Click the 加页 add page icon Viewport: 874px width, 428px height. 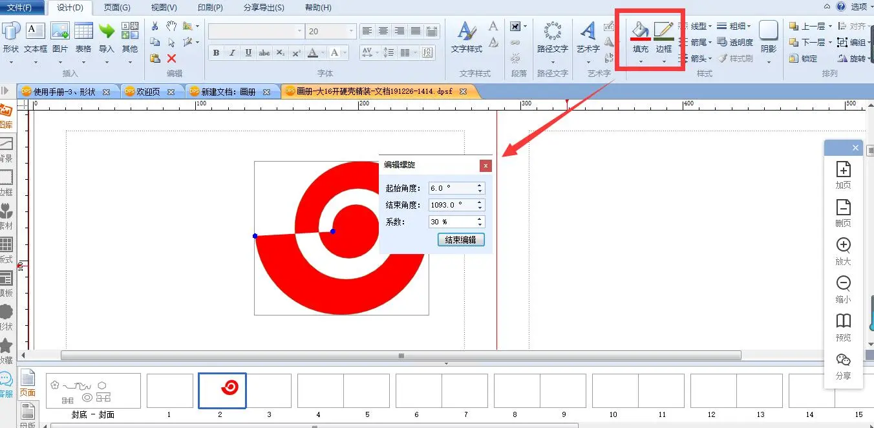pos(843,175)
